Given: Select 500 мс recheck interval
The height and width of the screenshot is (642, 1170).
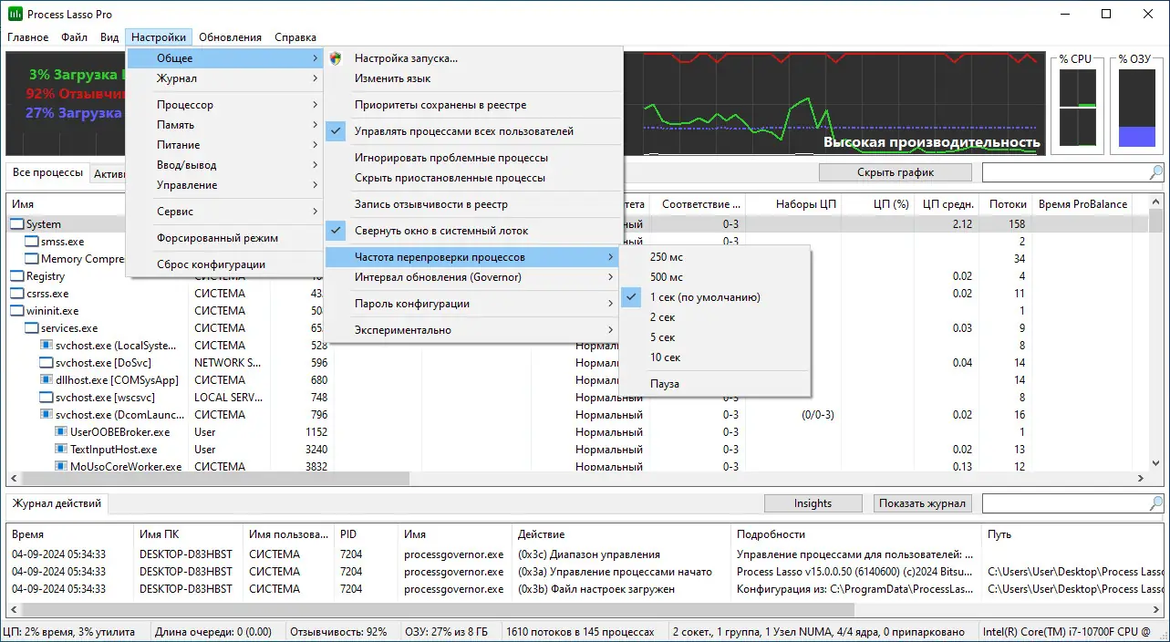Looking at the screenshot, I should [714, 277].
